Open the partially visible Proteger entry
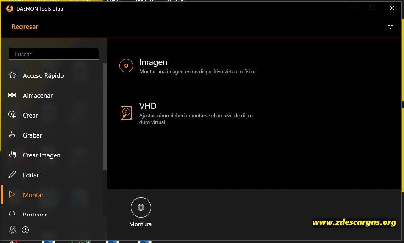Image resolution: width=404 pixels, height=243 pixels. 35,214
